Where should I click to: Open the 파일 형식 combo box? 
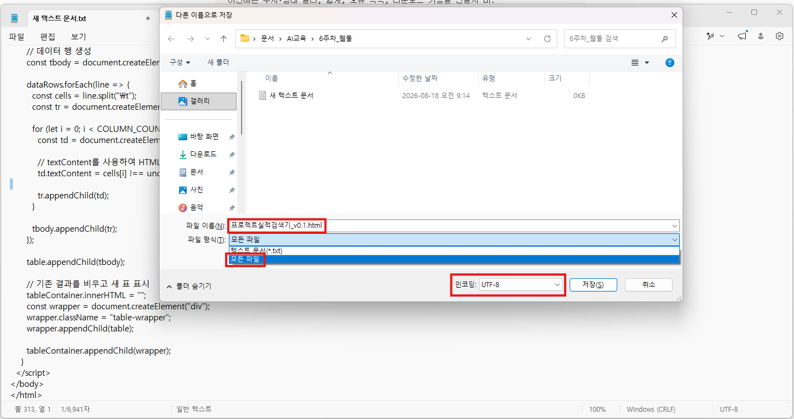point(454,239)
